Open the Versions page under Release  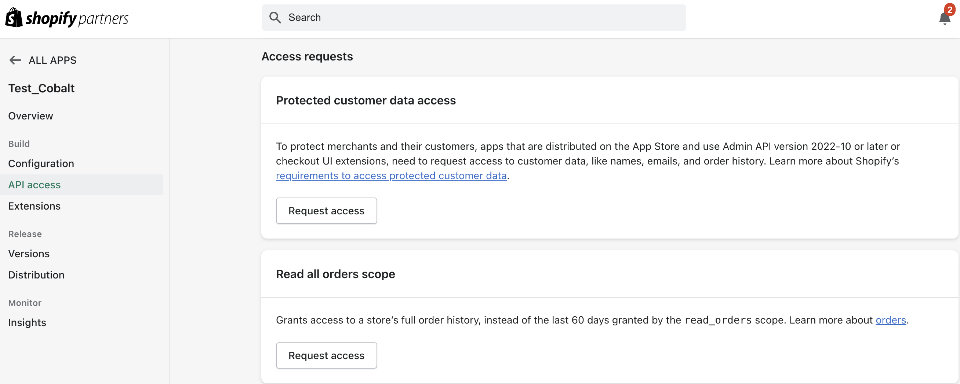point(29,254)
